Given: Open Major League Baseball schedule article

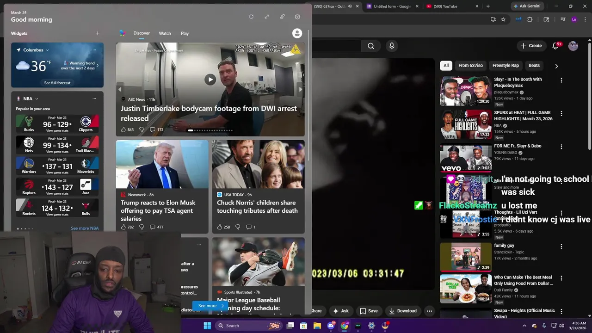Looking at the screenshot, I should (x=258, y=276).
